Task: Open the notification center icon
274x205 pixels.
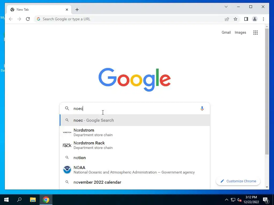Action: [265, 200]
